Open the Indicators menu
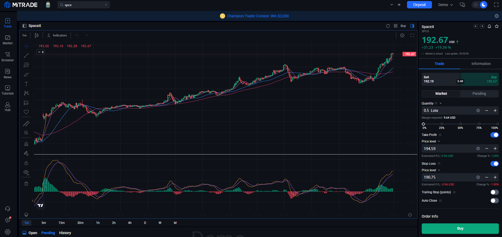 pyautogui.click(x=57, y=35)
